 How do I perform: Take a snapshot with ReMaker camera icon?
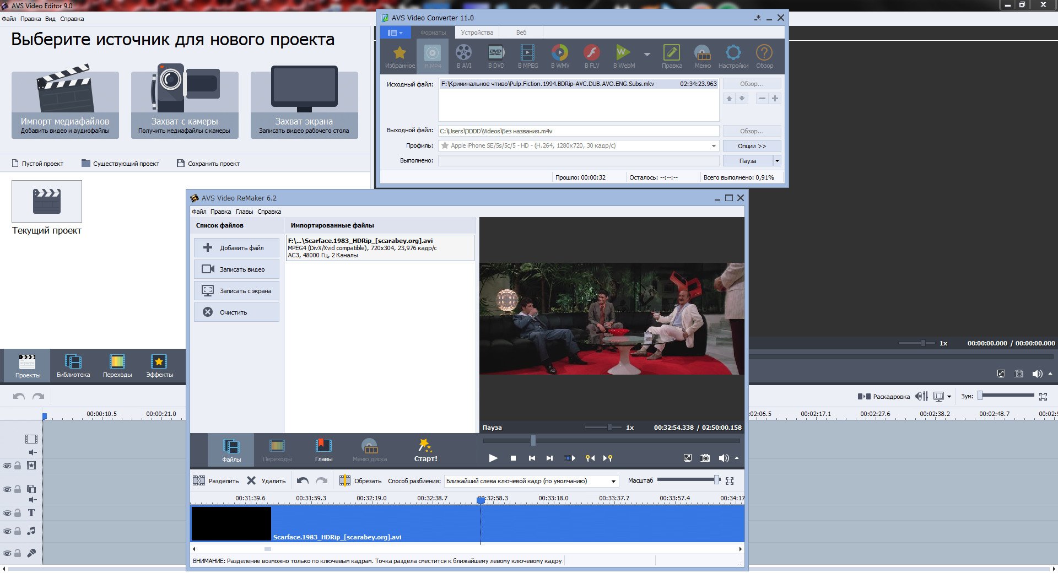(x=705, y=458)
